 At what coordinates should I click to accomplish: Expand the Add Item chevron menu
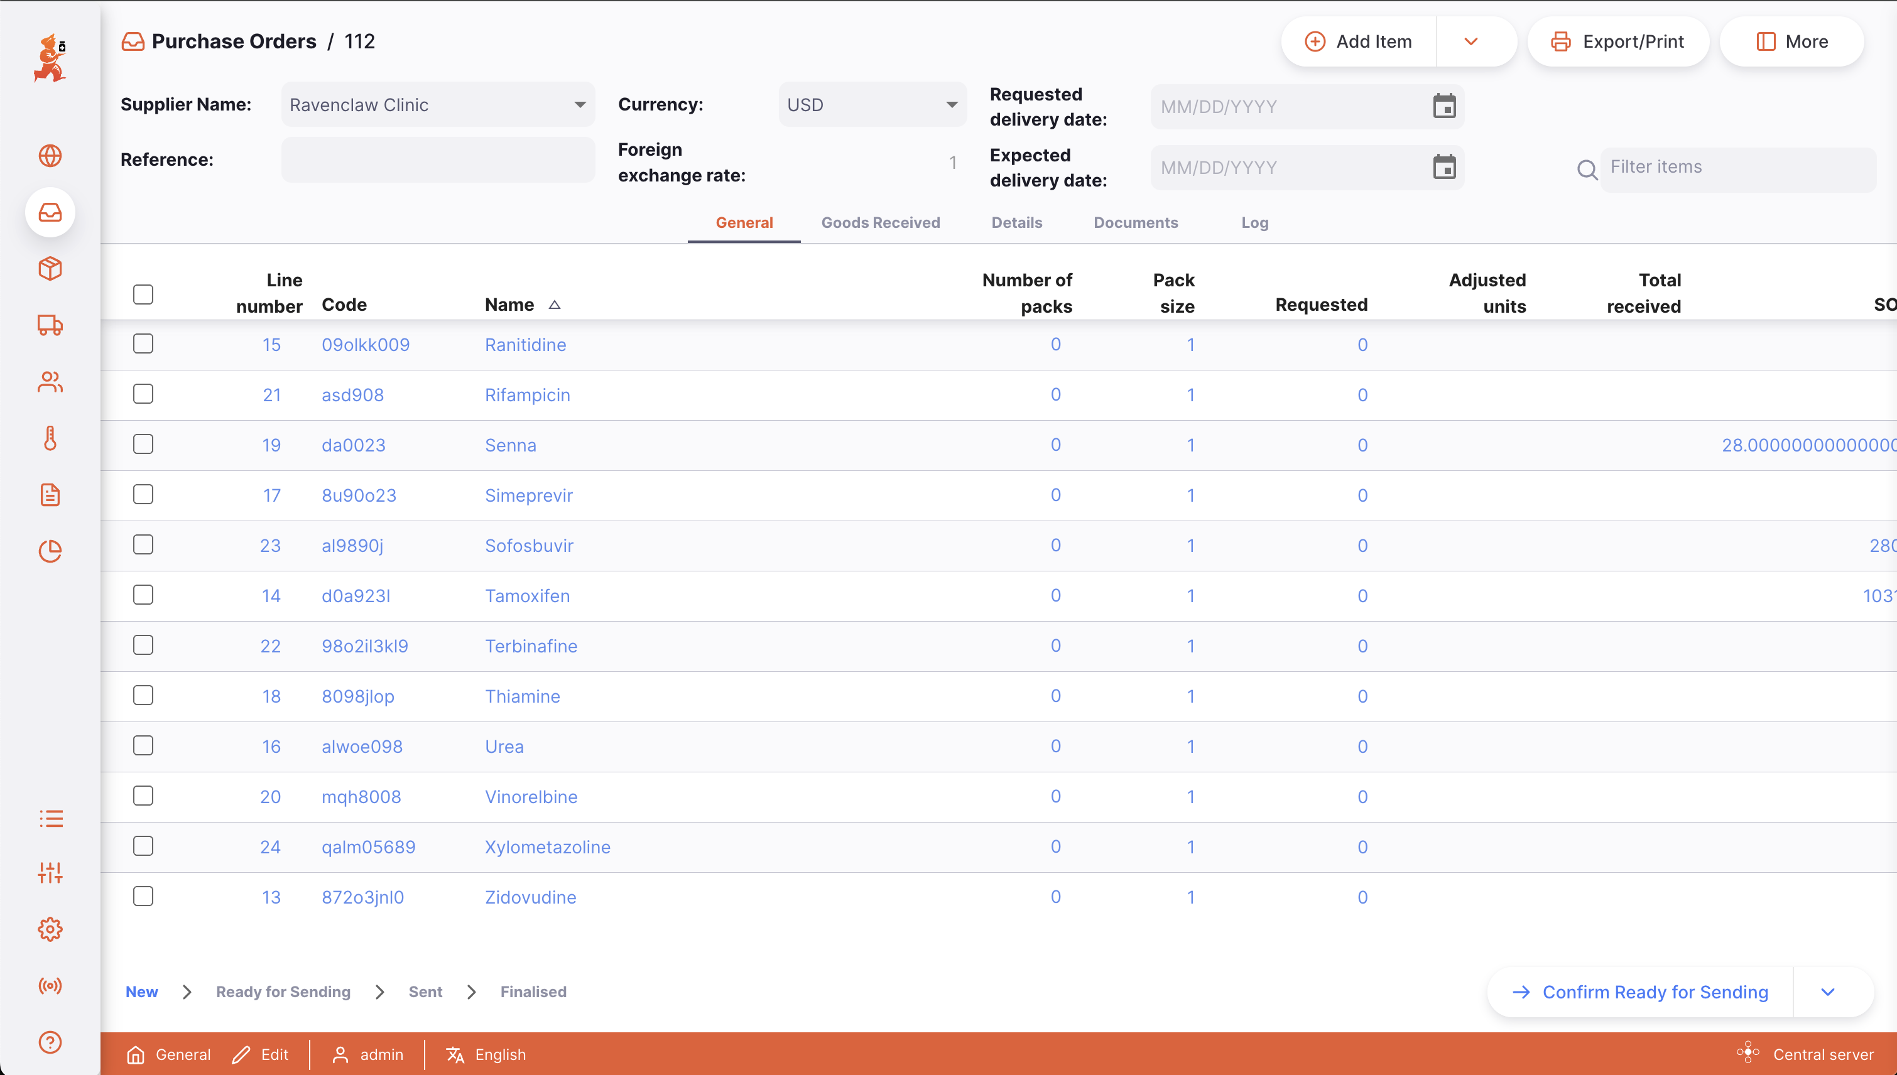[1471, 41]
